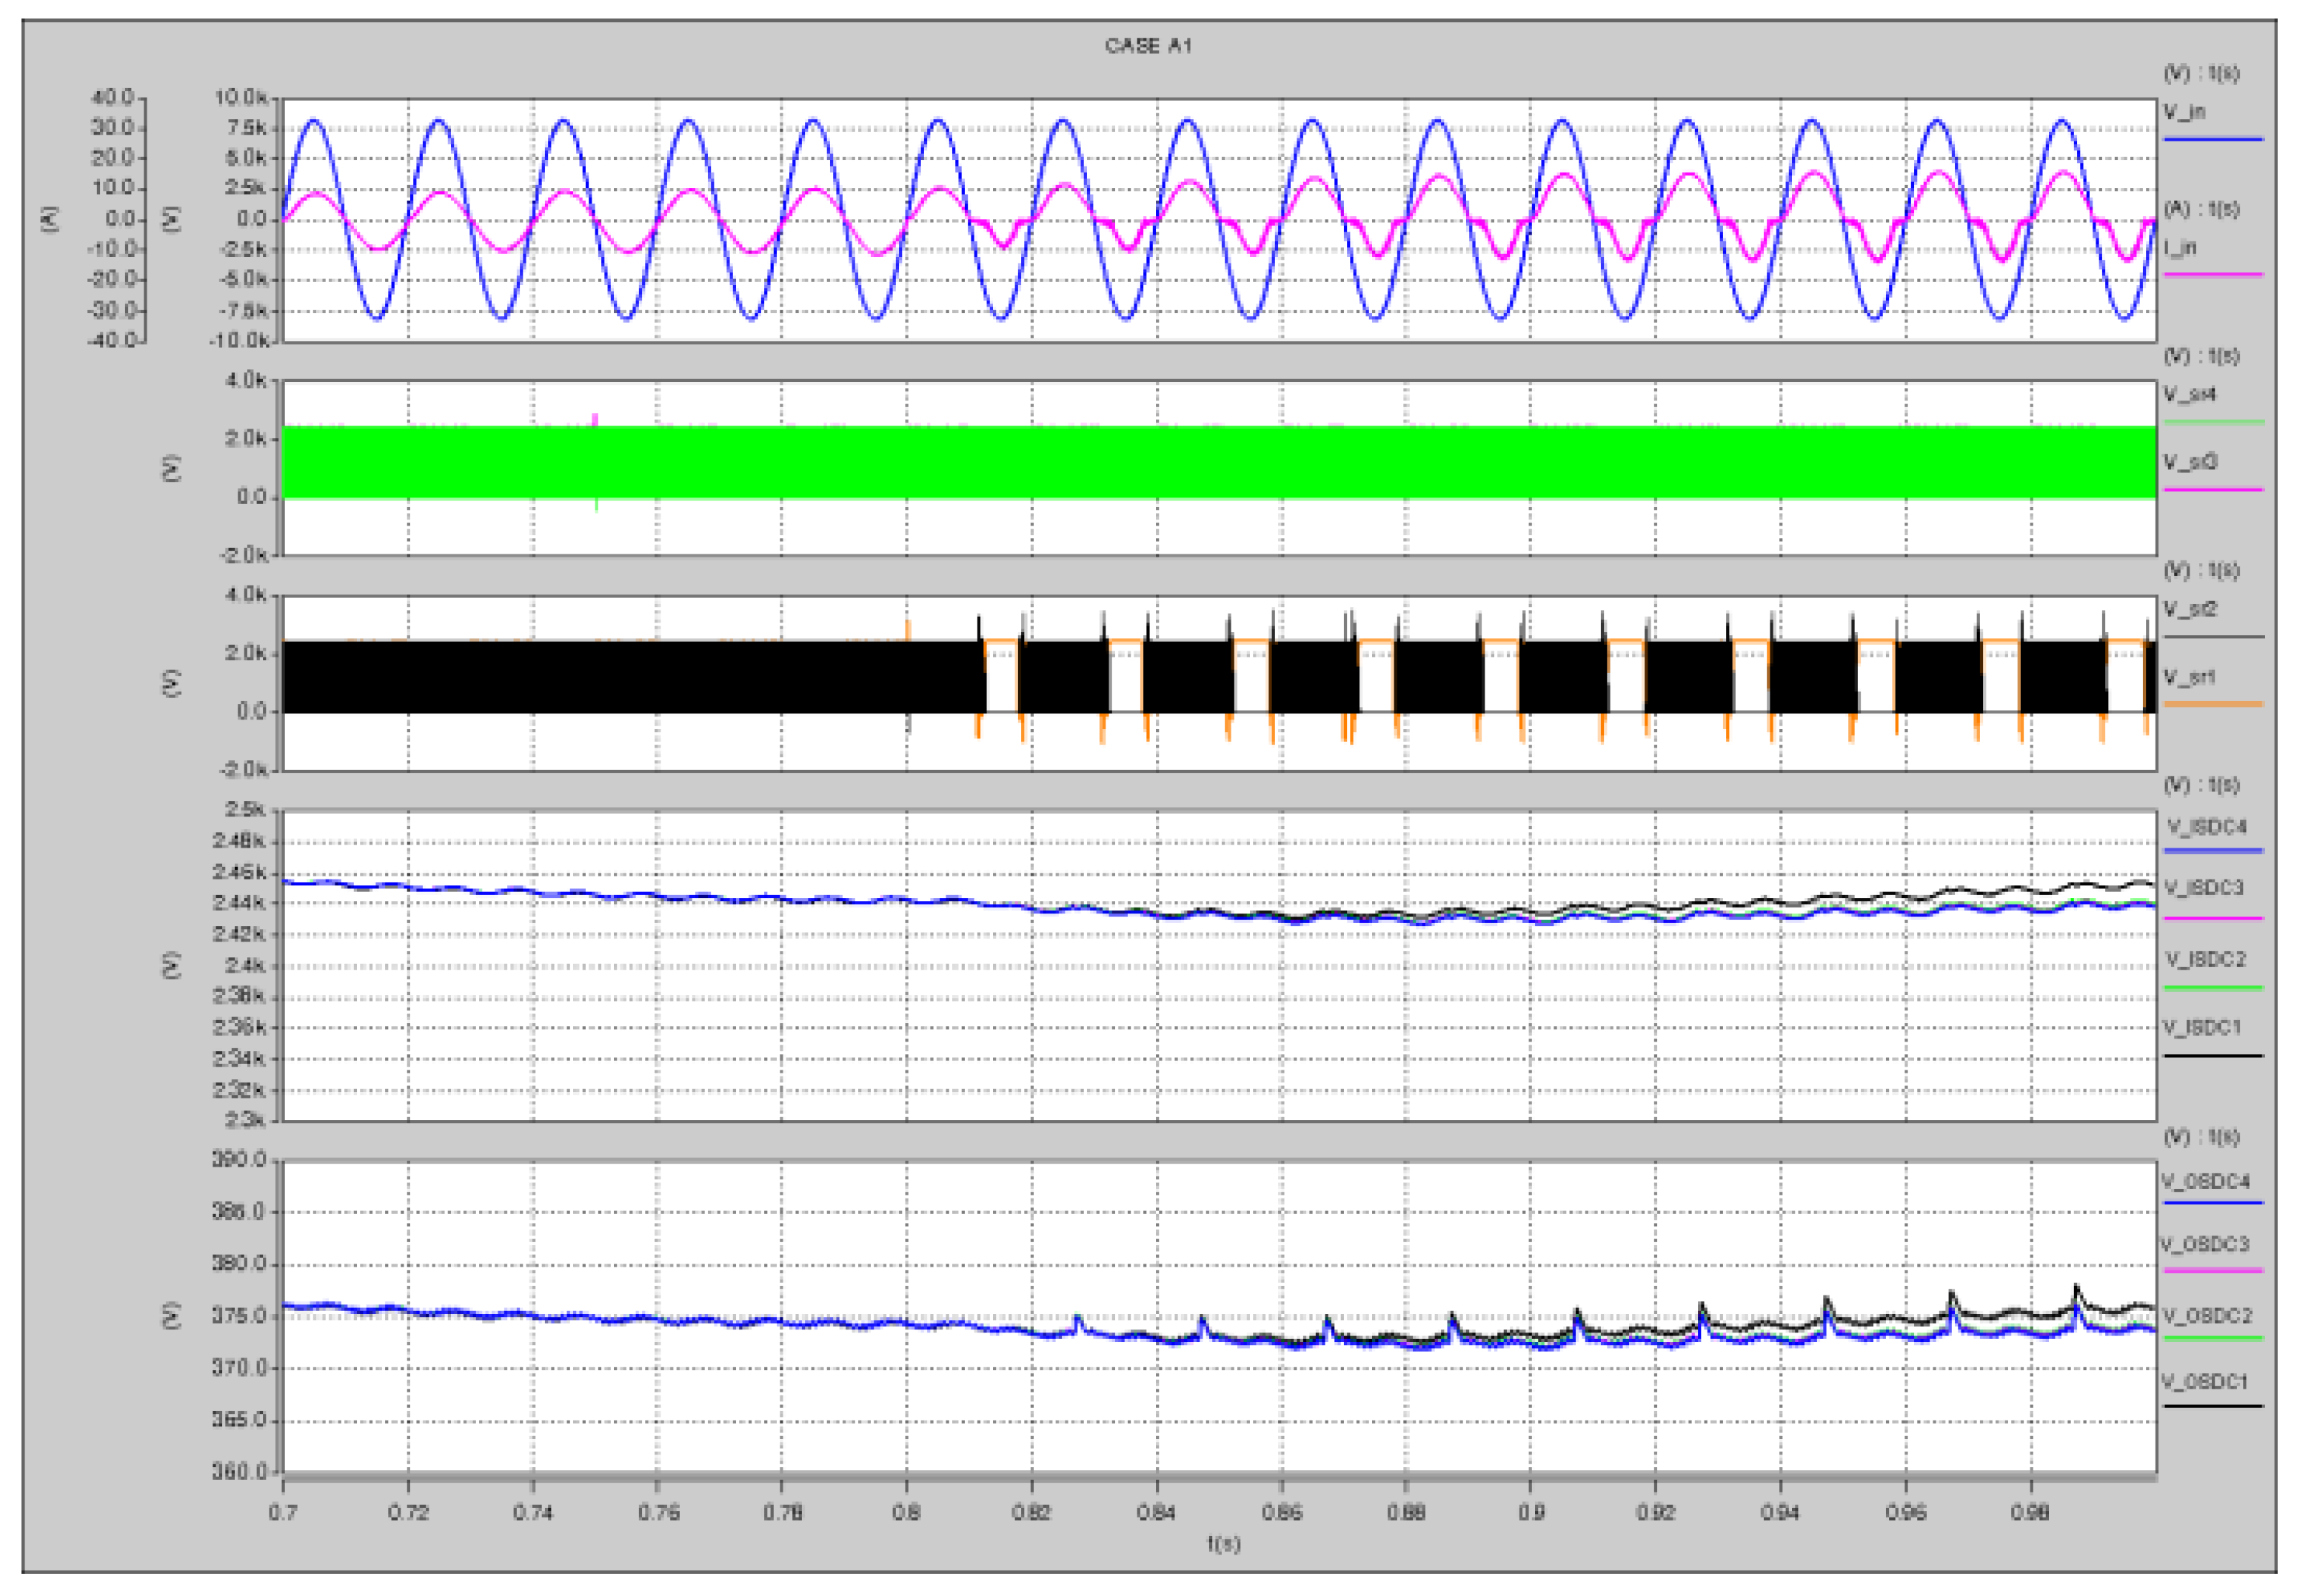The height and width of the screenshot is (1596, 2311).
Task: Click the t(s) time axis label
Action: point(1223,1543)
